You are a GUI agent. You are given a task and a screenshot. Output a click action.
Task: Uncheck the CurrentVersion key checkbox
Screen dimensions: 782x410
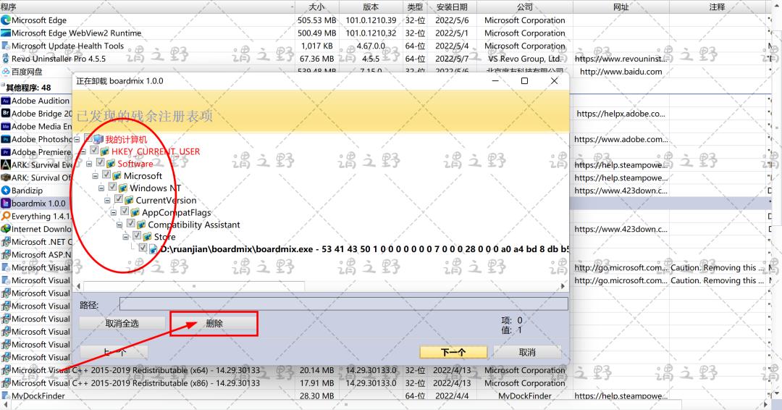(119, 199)
